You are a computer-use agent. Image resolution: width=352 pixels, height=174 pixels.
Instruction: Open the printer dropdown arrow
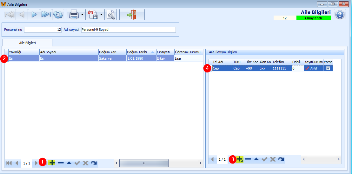coord(82,15)
